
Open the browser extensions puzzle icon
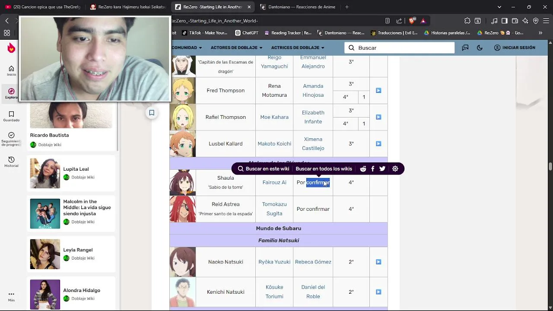point(467,21)
